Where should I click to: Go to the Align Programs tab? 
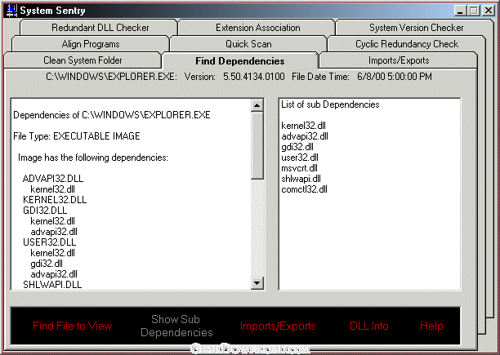[x=91, y=44]
